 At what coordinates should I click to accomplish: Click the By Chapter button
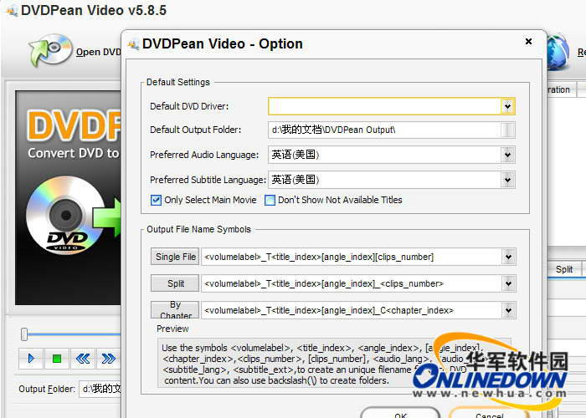175,310
